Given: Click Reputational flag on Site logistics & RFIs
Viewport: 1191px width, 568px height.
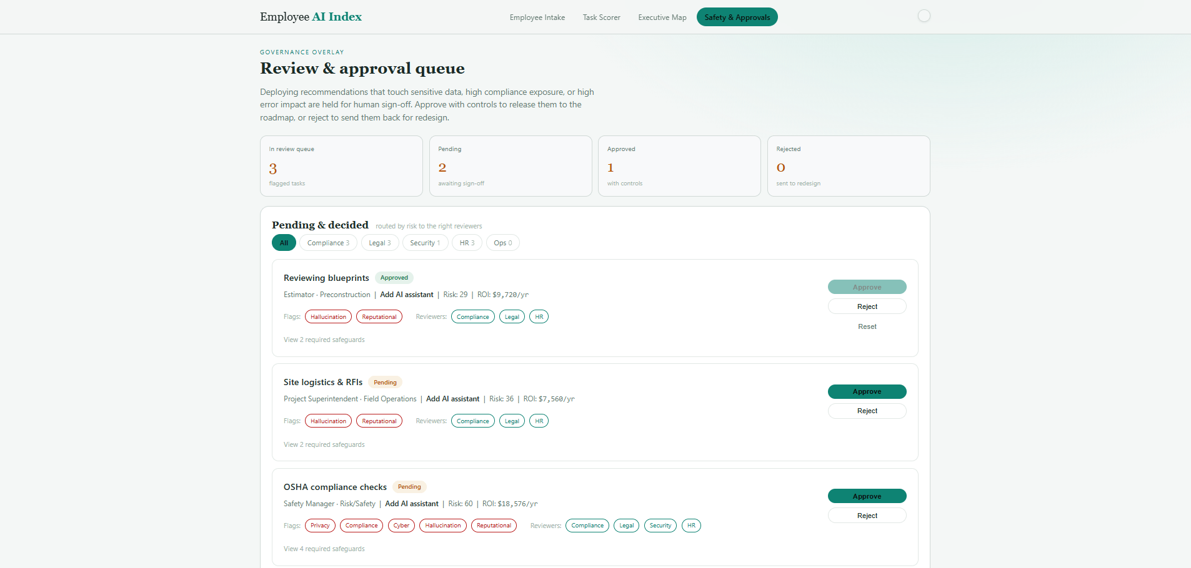Looking at the screenshot, I should pyautogui.click(x=379, y=421).
